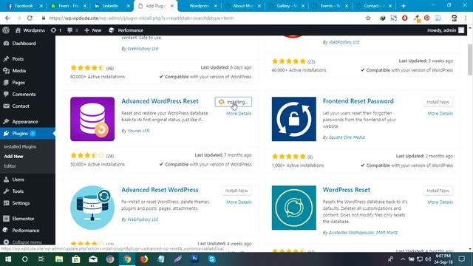Click the browser address bar
The width and height of the screenshot is (473, 266).
pos(202,18)
